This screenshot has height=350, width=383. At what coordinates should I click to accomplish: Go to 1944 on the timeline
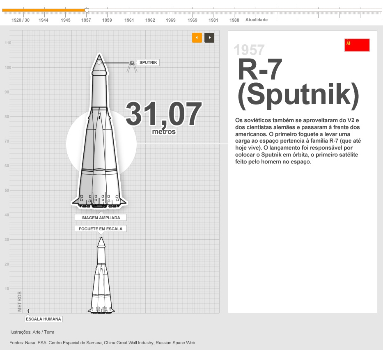(44, 20)
